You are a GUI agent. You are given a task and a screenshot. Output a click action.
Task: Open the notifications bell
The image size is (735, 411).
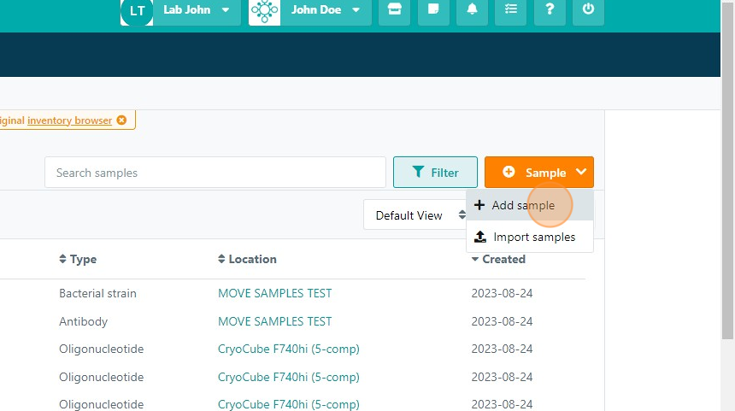click(x=472, y=9)
